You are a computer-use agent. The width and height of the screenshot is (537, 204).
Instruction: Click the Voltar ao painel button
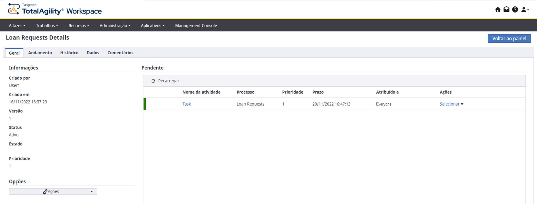click(509, 38)
